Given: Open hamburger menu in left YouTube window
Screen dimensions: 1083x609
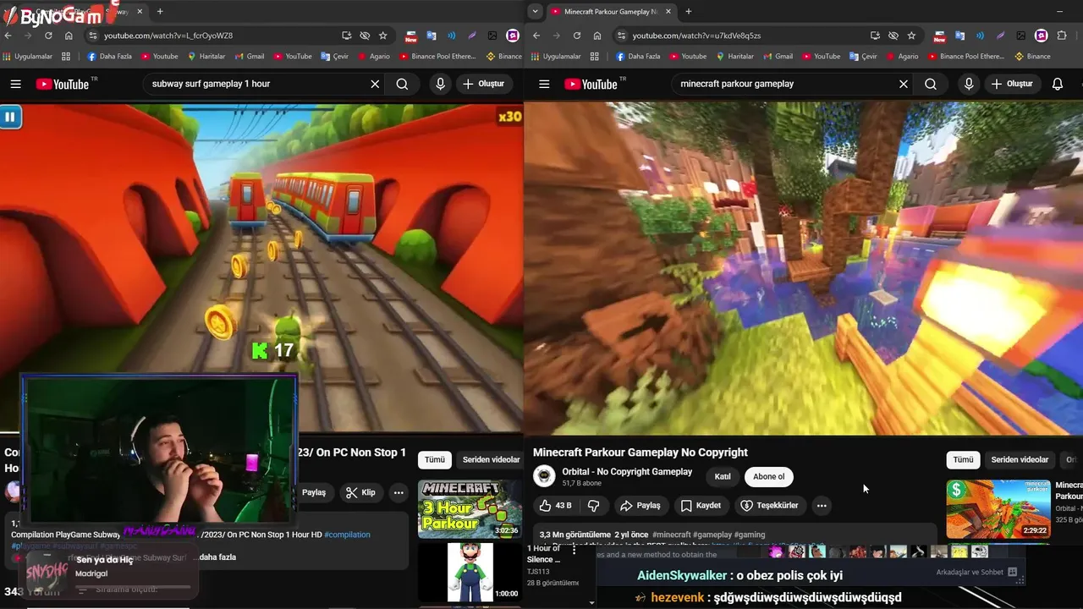Looking at the screenshot, I should pyautogui.click(x=15, y=84).
